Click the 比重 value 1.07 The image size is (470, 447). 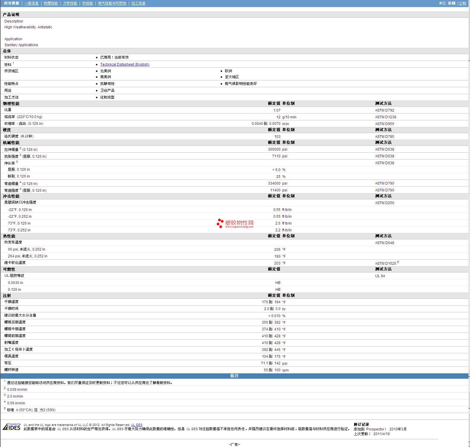coord(277,110)
